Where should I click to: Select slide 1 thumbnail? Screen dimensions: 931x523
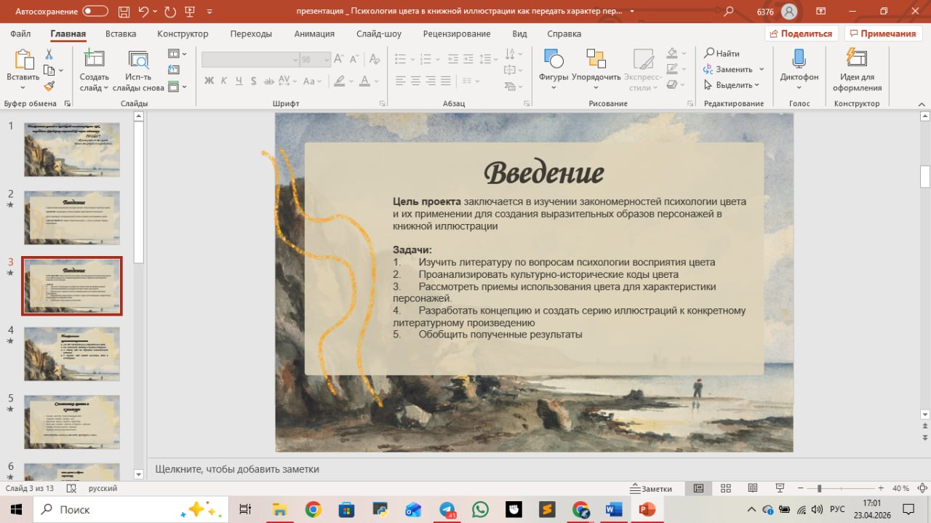[72, 149]
